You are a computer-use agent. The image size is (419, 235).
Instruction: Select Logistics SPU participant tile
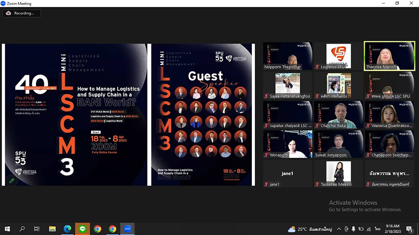pyautogui.click(x=339, y=56)
